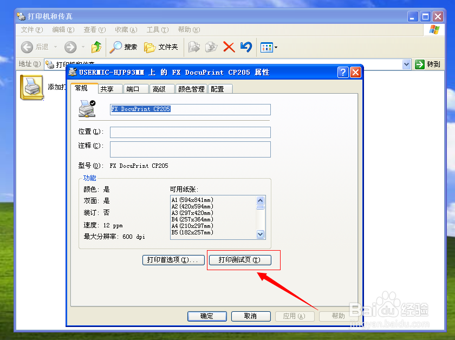Select B4 (257x364mm) in paper list
This screenshot has width=455, height=340.
192,220
